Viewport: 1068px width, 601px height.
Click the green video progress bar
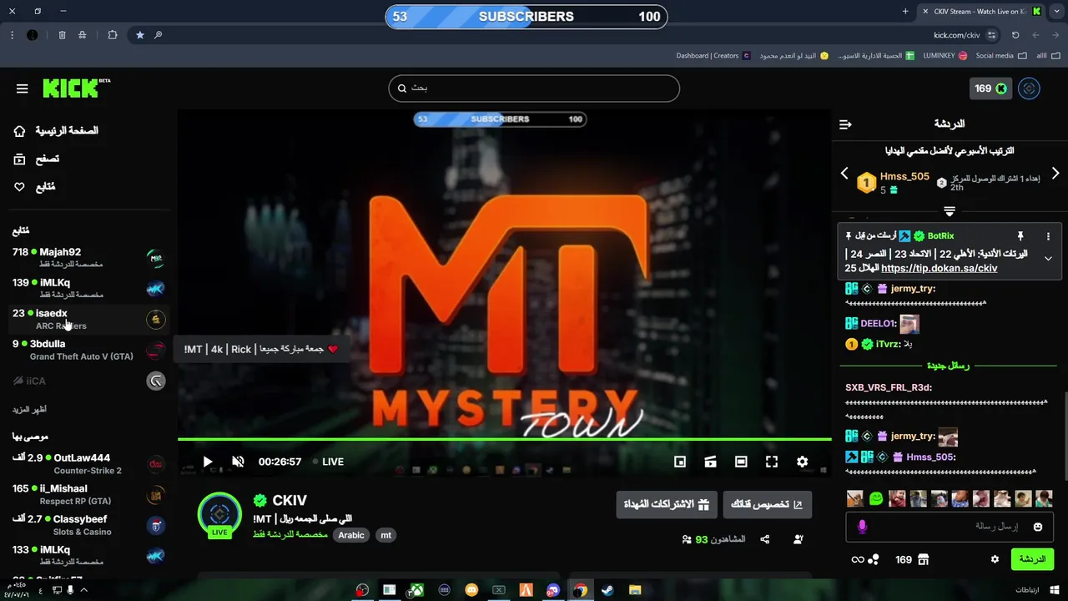point(504,439)
